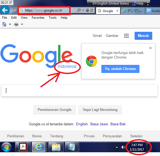The width and height of the screenshot is (160, 156).
Task: Open the Favorites menu
Action: 38,18
